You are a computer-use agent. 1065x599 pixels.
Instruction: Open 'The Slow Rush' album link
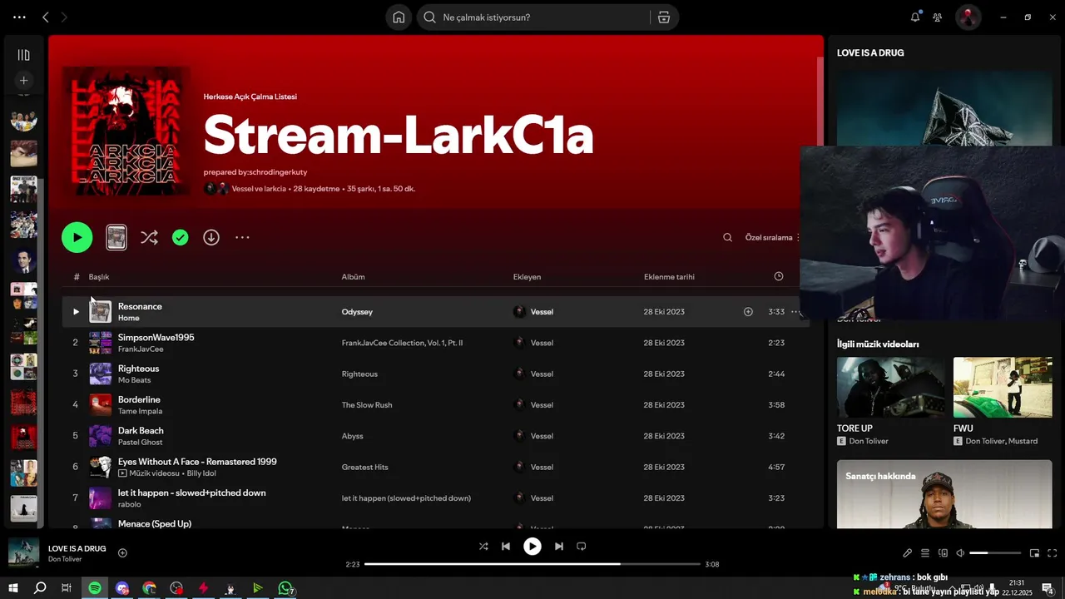point(367,405)
